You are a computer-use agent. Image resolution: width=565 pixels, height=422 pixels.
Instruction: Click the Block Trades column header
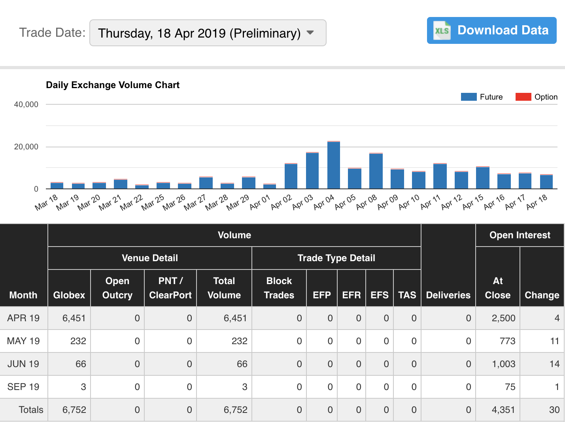click(x=279, y=288)
